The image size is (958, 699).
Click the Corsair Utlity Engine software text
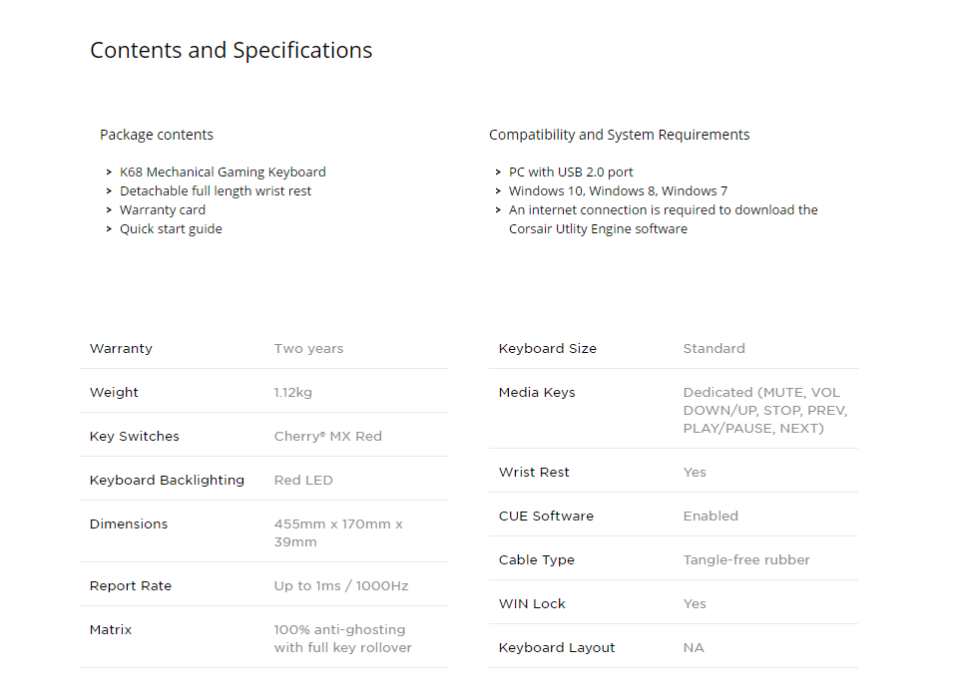coord(598,229)
